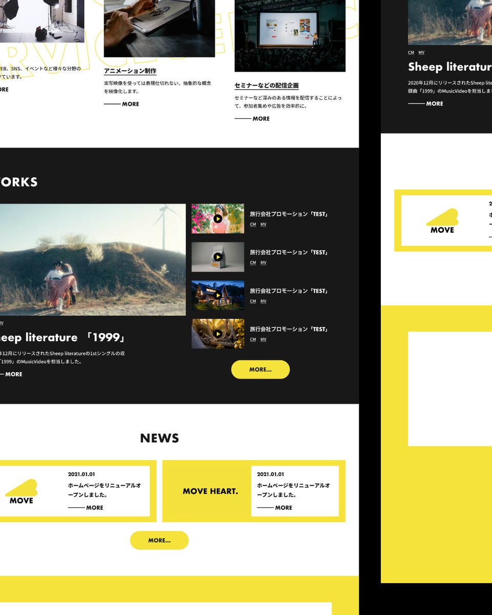
Task: Click the MV tag beside the golden antlers thumbnail
Action: pos(263,340)
